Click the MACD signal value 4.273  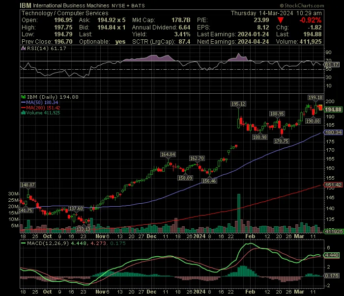click(x=98, y=243)
